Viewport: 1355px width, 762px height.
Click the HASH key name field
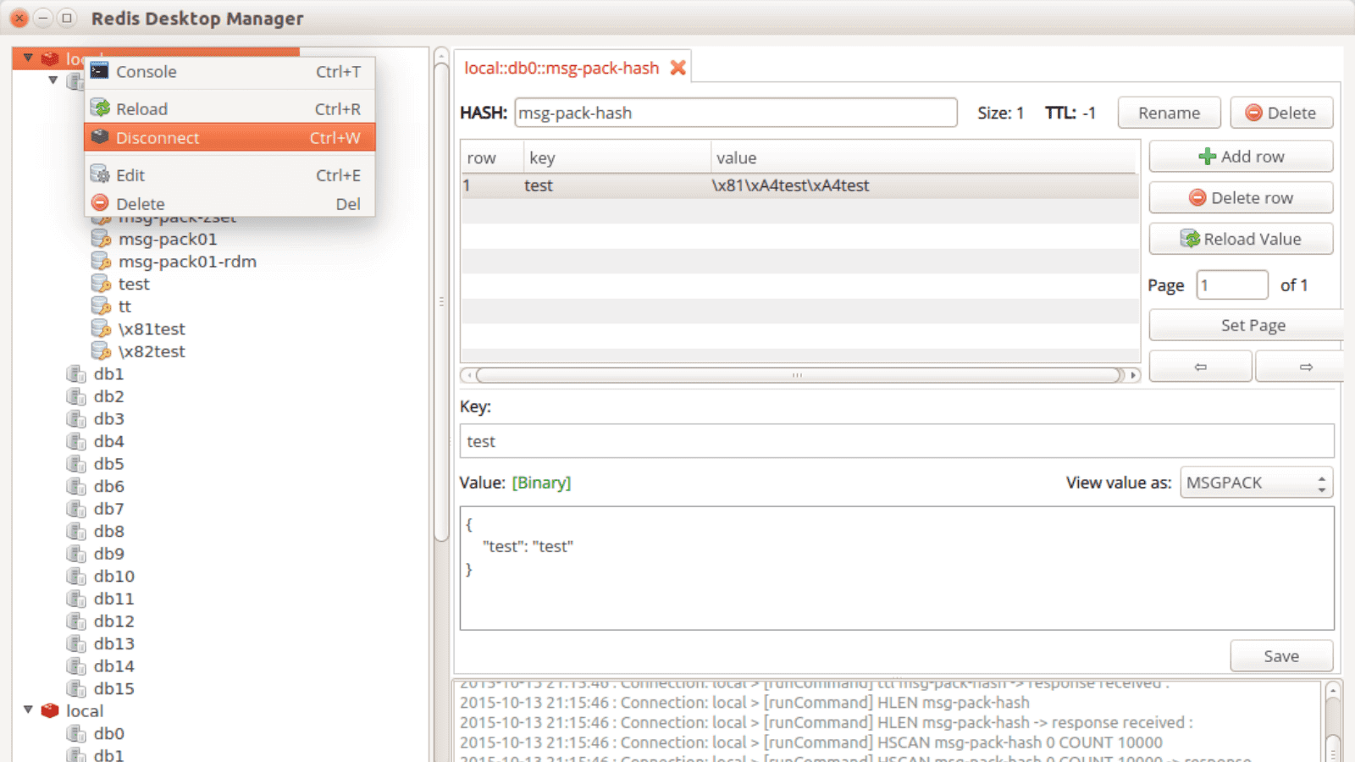coord(735,113)
